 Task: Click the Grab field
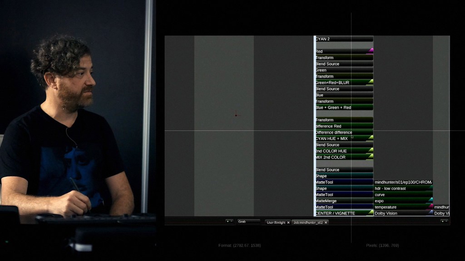(x=248, y=222)
